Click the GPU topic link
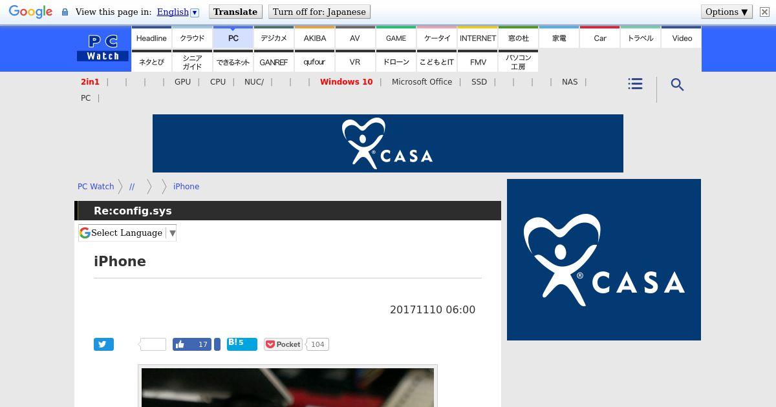This screenshot has width=776, height=407. [182, 82]
